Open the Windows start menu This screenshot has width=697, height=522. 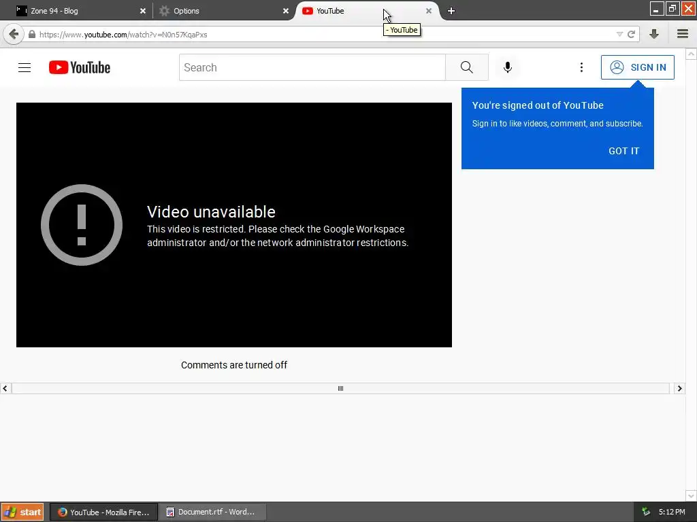tap(22, 512)
